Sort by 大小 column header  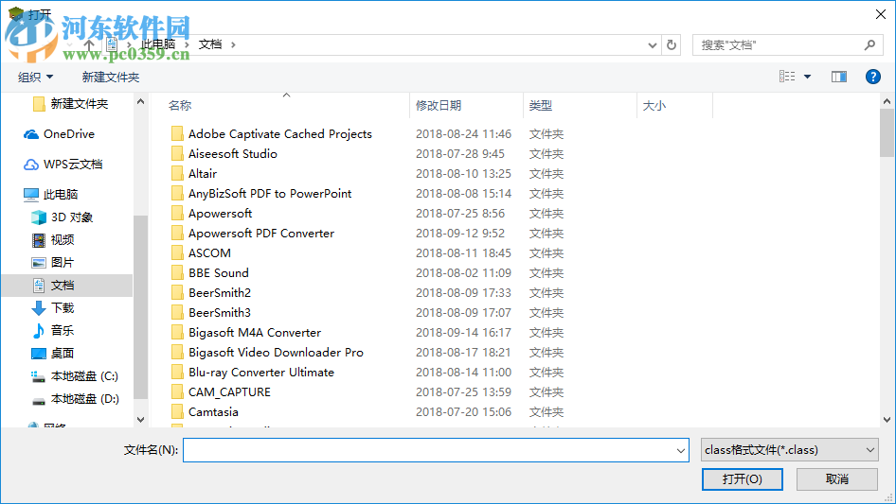click(654, 106)
